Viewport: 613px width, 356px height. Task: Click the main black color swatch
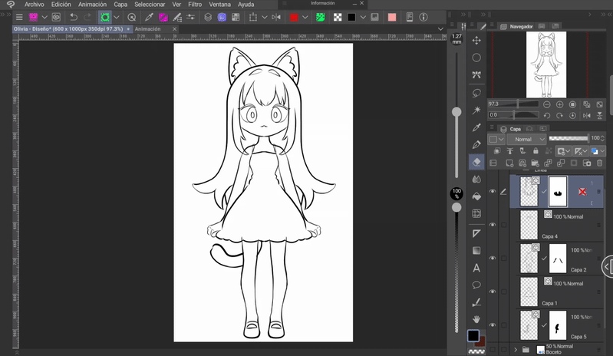tap(473, 336)
